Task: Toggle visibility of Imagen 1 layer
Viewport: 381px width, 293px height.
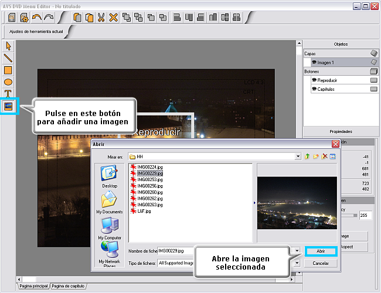Action: (x=314, y=63)
